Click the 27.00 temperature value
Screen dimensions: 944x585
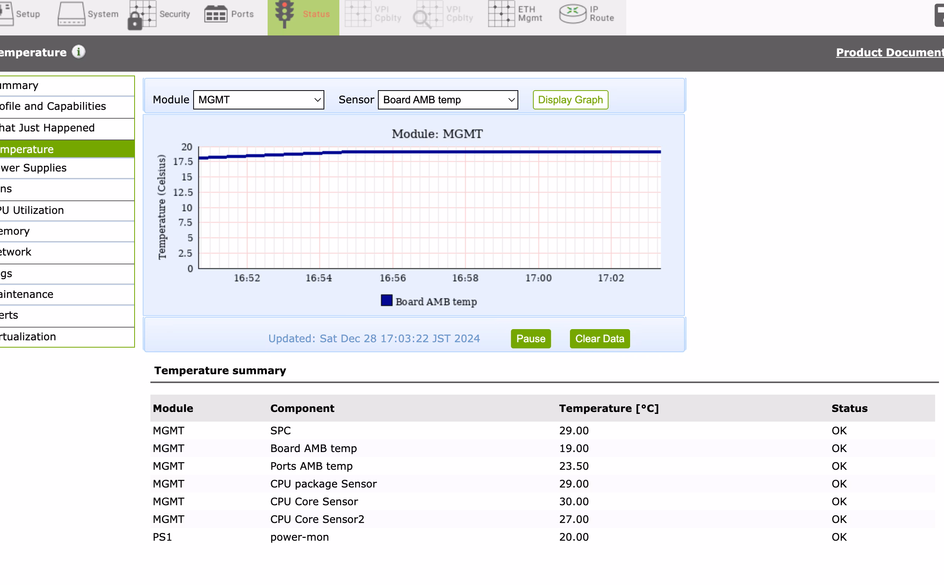(574, 519)
